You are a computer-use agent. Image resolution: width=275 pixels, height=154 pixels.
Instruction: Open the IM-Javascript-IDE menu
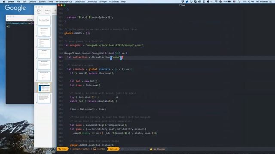(x=64, y=2)
